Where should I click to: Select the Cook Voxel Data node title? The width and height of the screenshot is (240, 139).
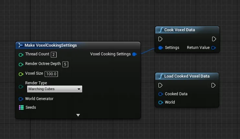(x=180, y=30)
